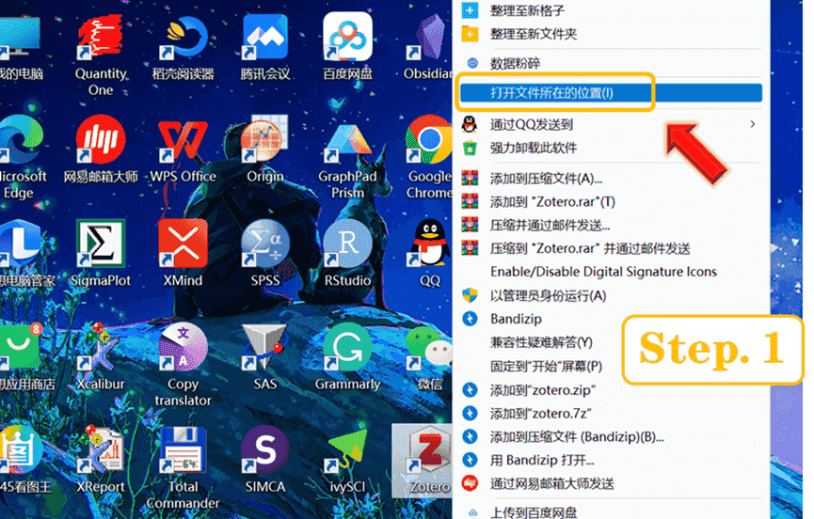This screenshot has height=519, width=814.
Task: Click the 百度网盘 desktop icon
Action: pos(347,40)
